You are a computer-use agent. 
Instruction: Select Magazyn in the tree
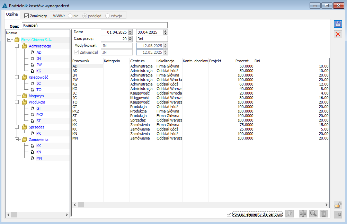[x=36, y=96]
